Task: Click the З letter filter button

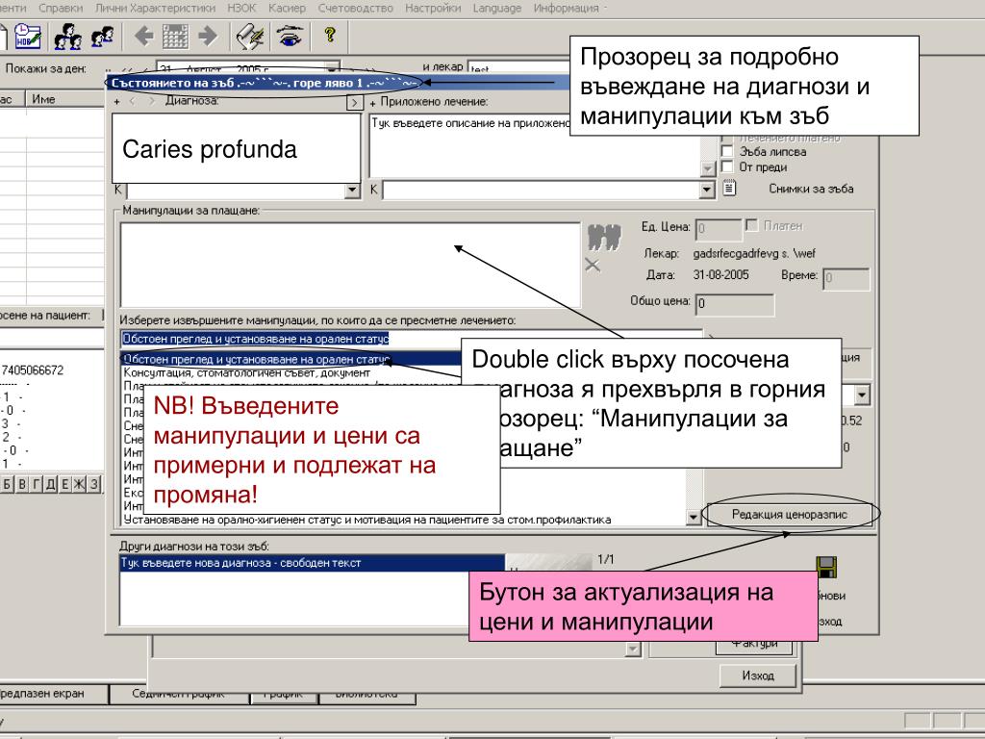Action: point(93,484)
